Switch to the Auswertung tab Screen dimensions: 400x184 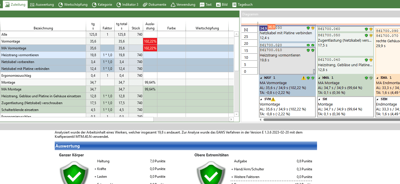(x=42, y=5)
